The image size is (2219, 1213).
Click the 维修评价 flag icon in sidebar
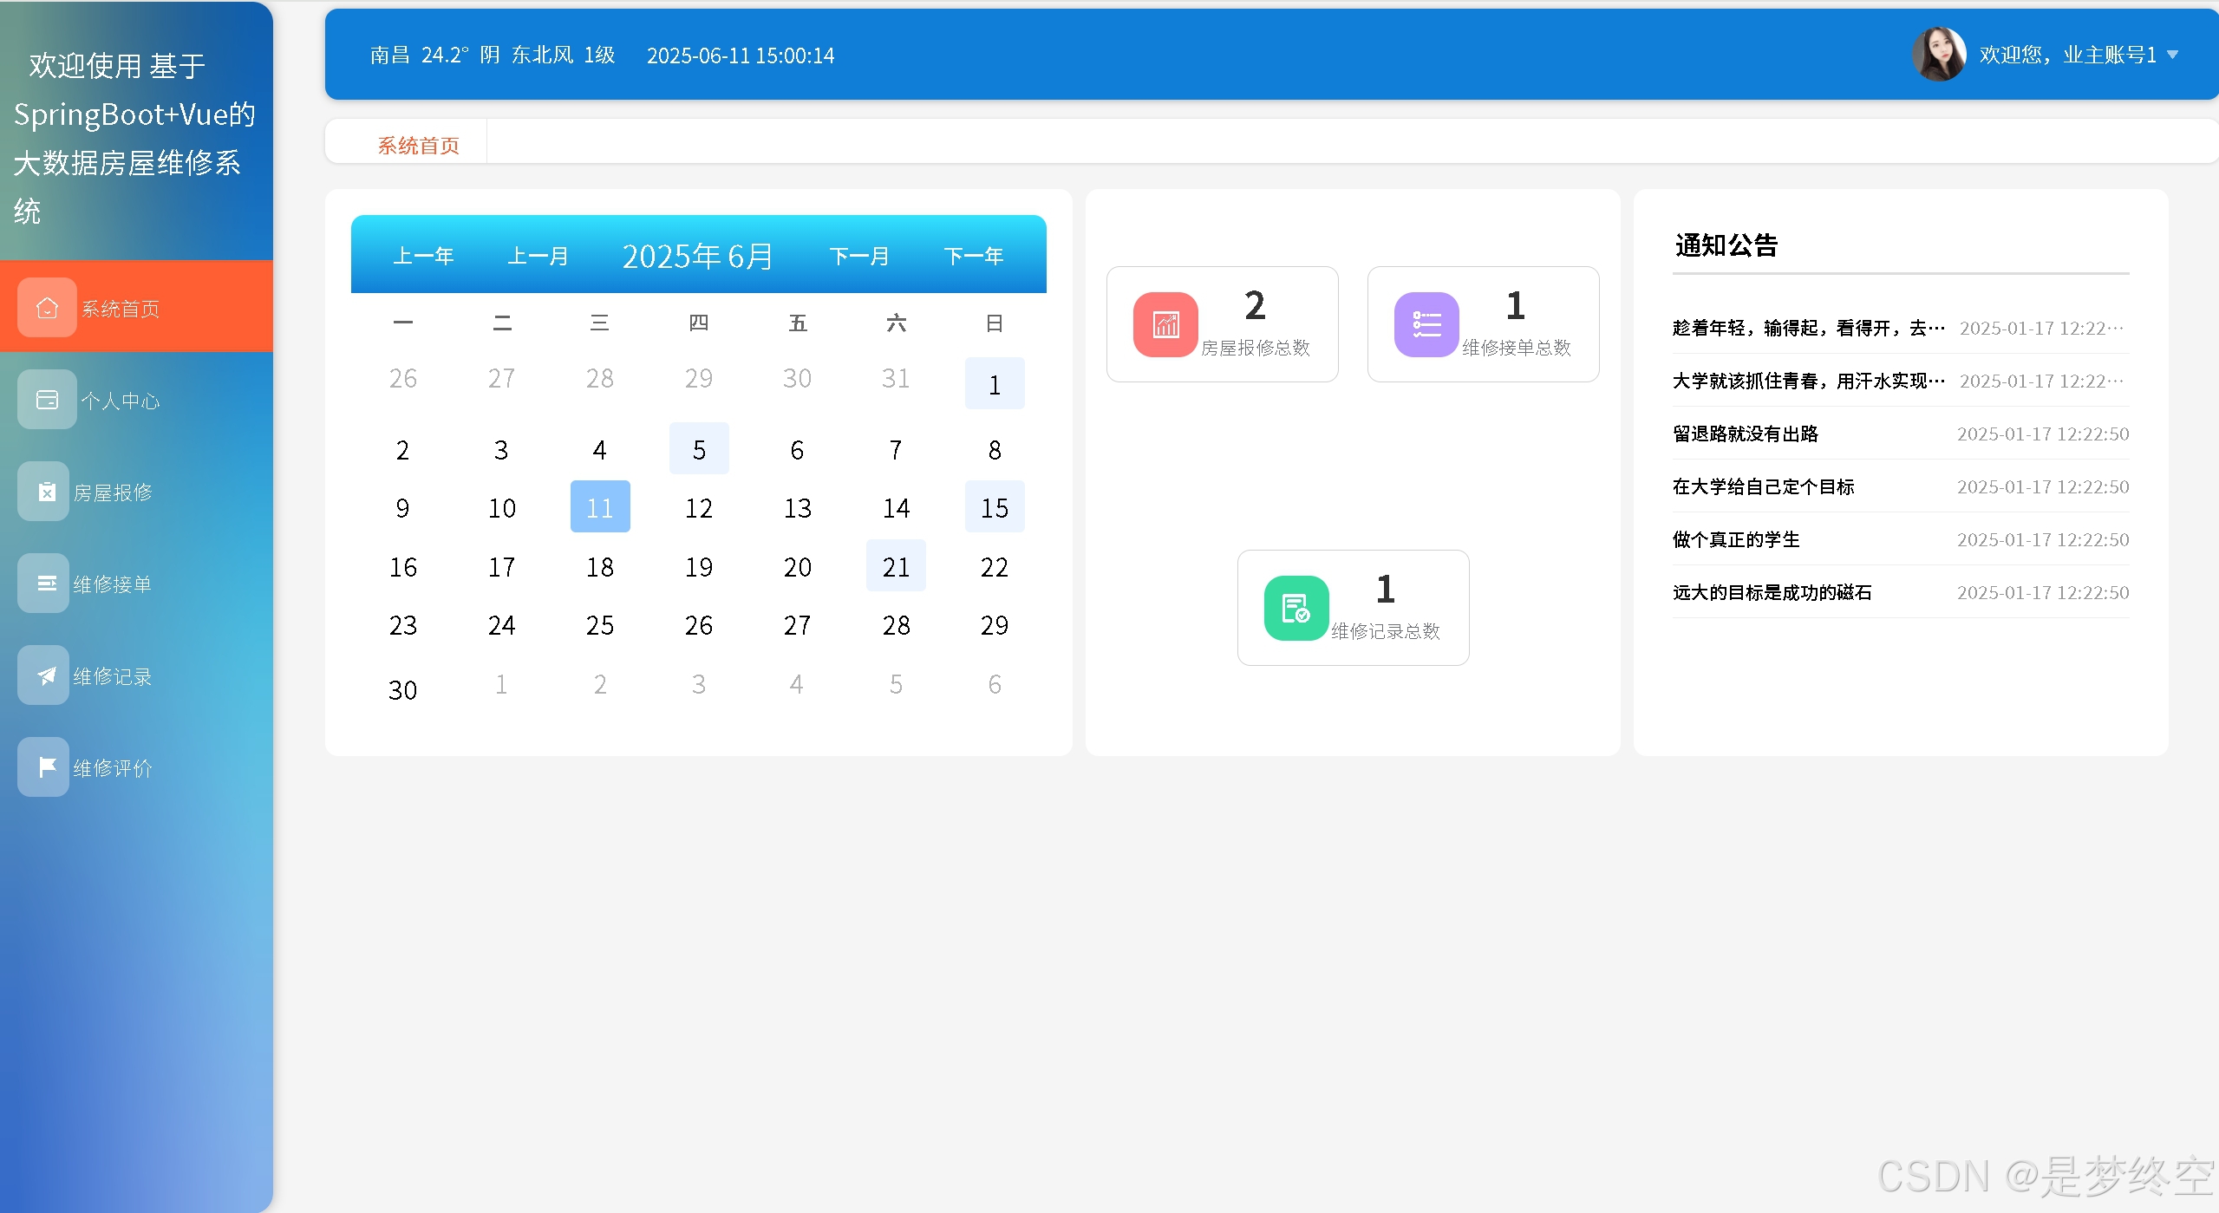click(x=47, y=767)
